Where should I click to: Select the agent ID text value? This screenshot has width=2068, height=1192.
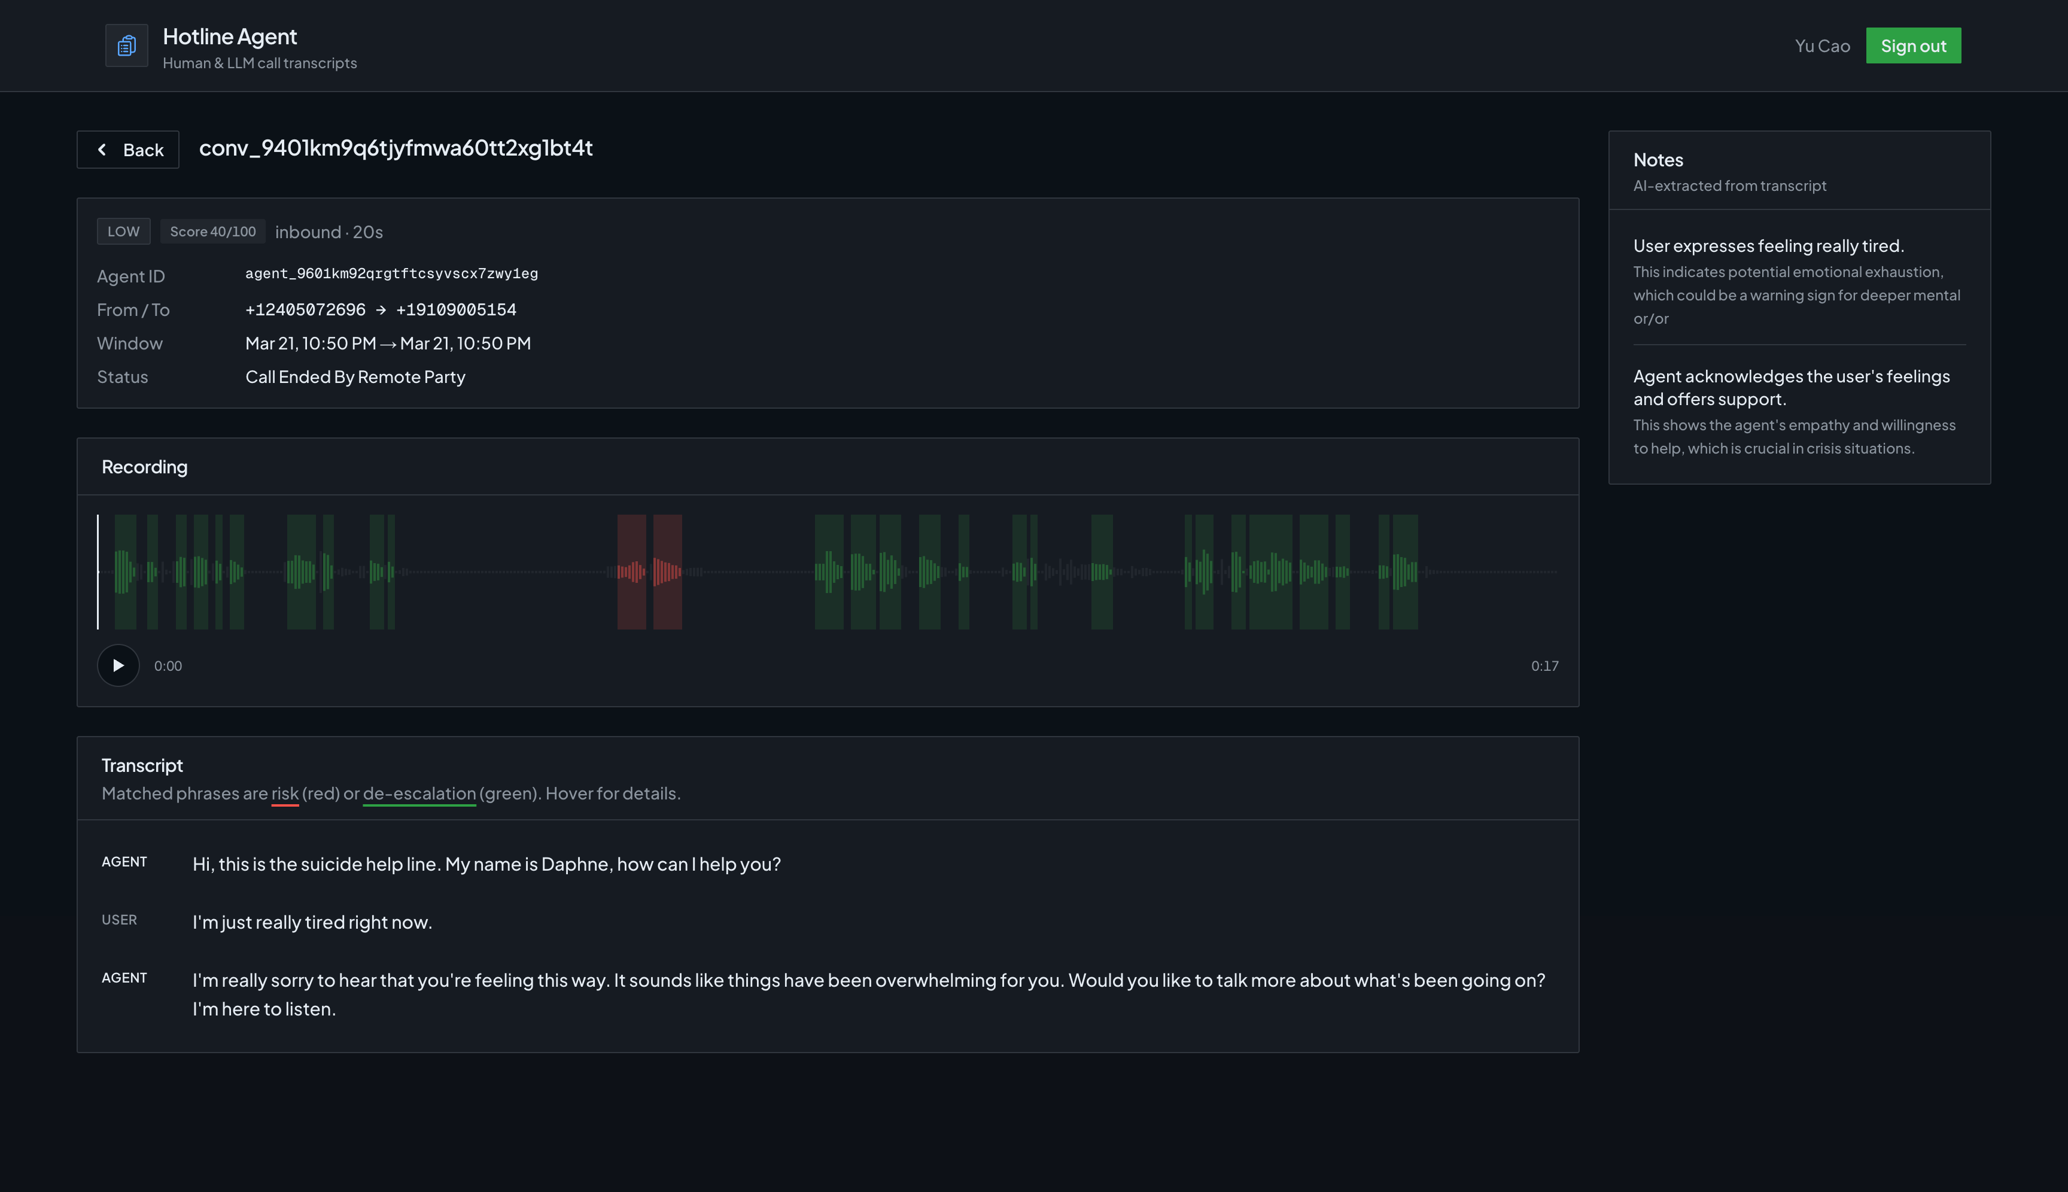[391, 273]
